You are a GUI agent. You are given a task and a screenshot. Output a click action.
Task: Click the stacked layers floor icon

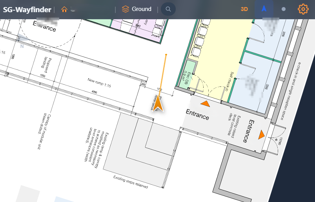click(126, 9)
